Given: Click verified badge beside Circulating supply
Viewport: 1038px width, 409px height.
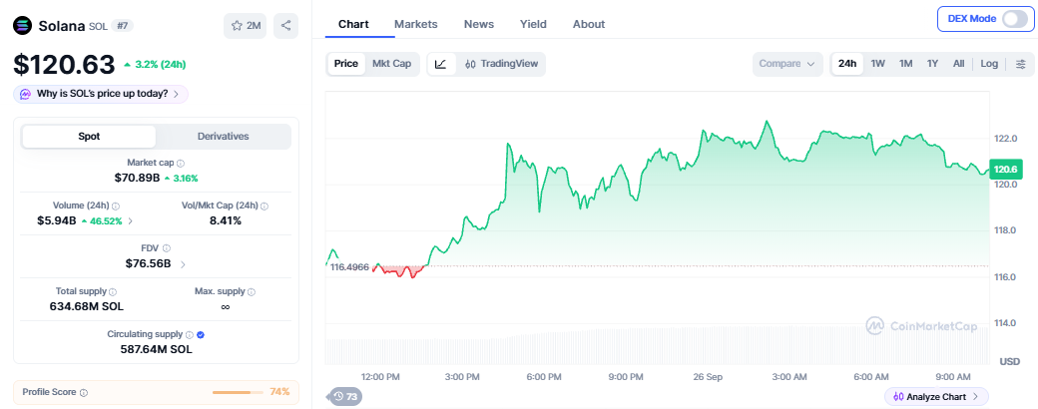Looking at the screenshot, I should tap(201, 335).
